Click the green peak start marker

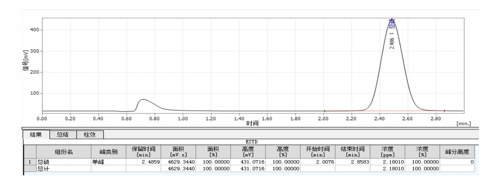pos(325,110)
